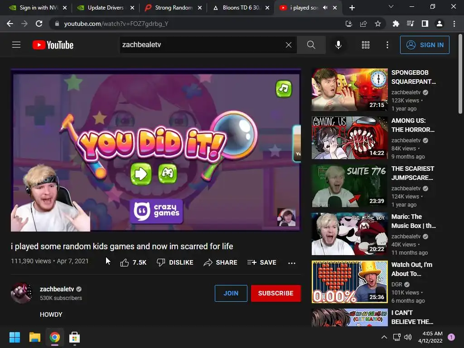464x348 pixels.
Task: Go forward with browser forward arrow
Action: pos(24,24)
